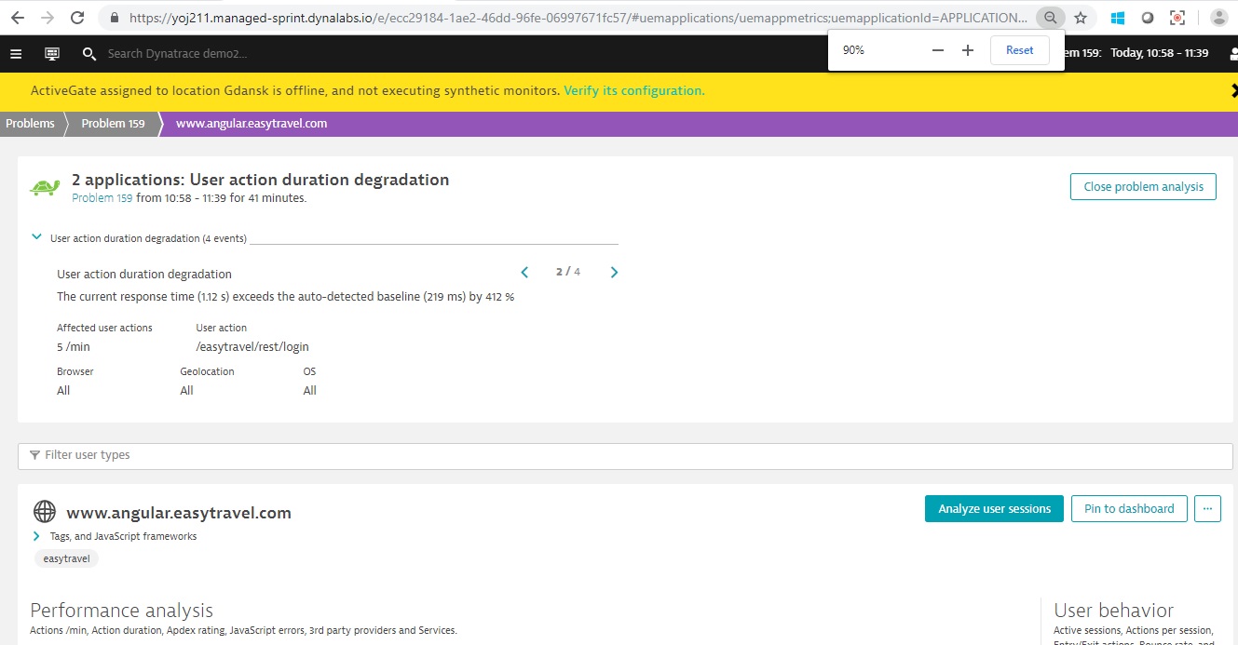Image resolution: width=1238 pixels, height=645 pixels.
Task: Navigate to Problem 159 breadcrumb
Action: 113,124
